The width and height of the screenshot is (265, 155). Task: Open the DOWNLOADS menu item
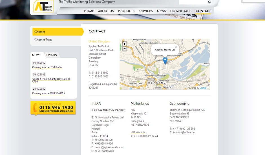pos(181,11)
